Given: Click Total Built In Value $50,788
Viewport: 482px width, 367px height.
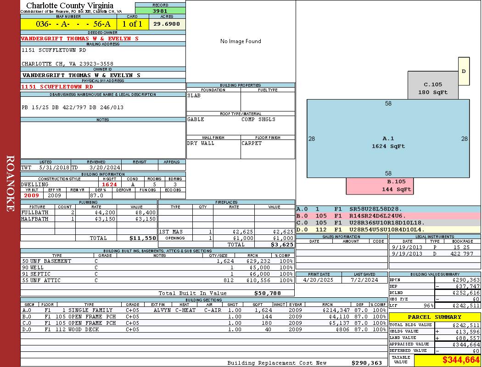Looking at the screenshot, I should (268, 293).
